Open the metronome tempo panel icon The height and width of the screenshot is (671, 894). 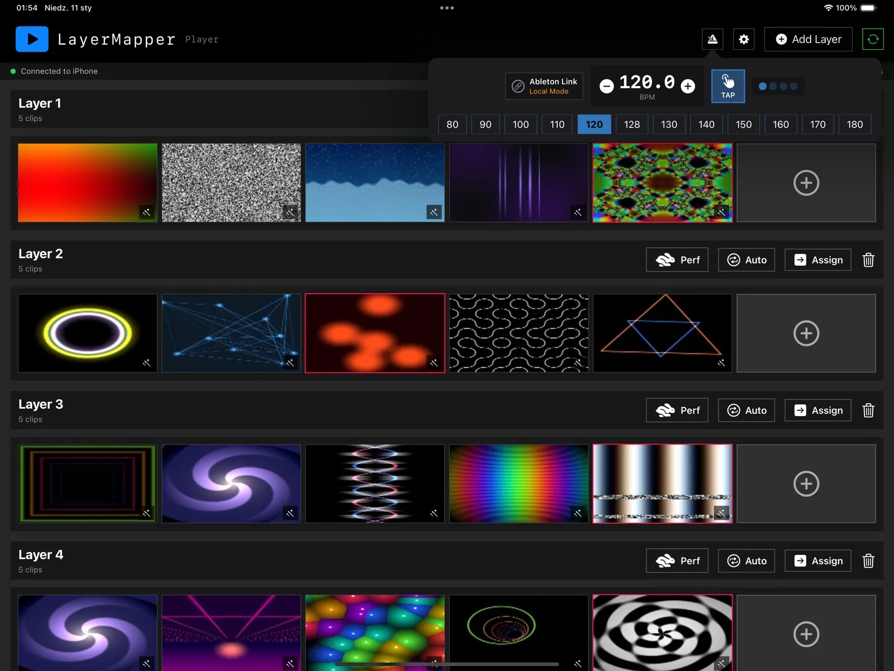click(712, 39)
